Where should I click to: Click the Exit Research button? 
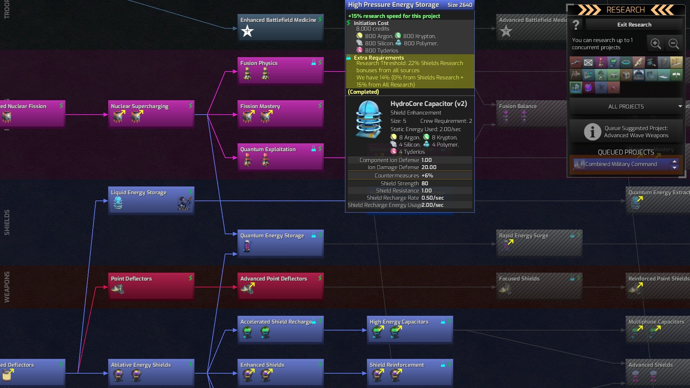pyautogui.click(x=634, y=24)
